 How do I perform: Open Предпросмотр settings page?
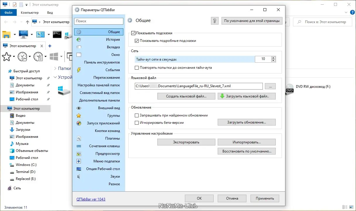point(99,154)
